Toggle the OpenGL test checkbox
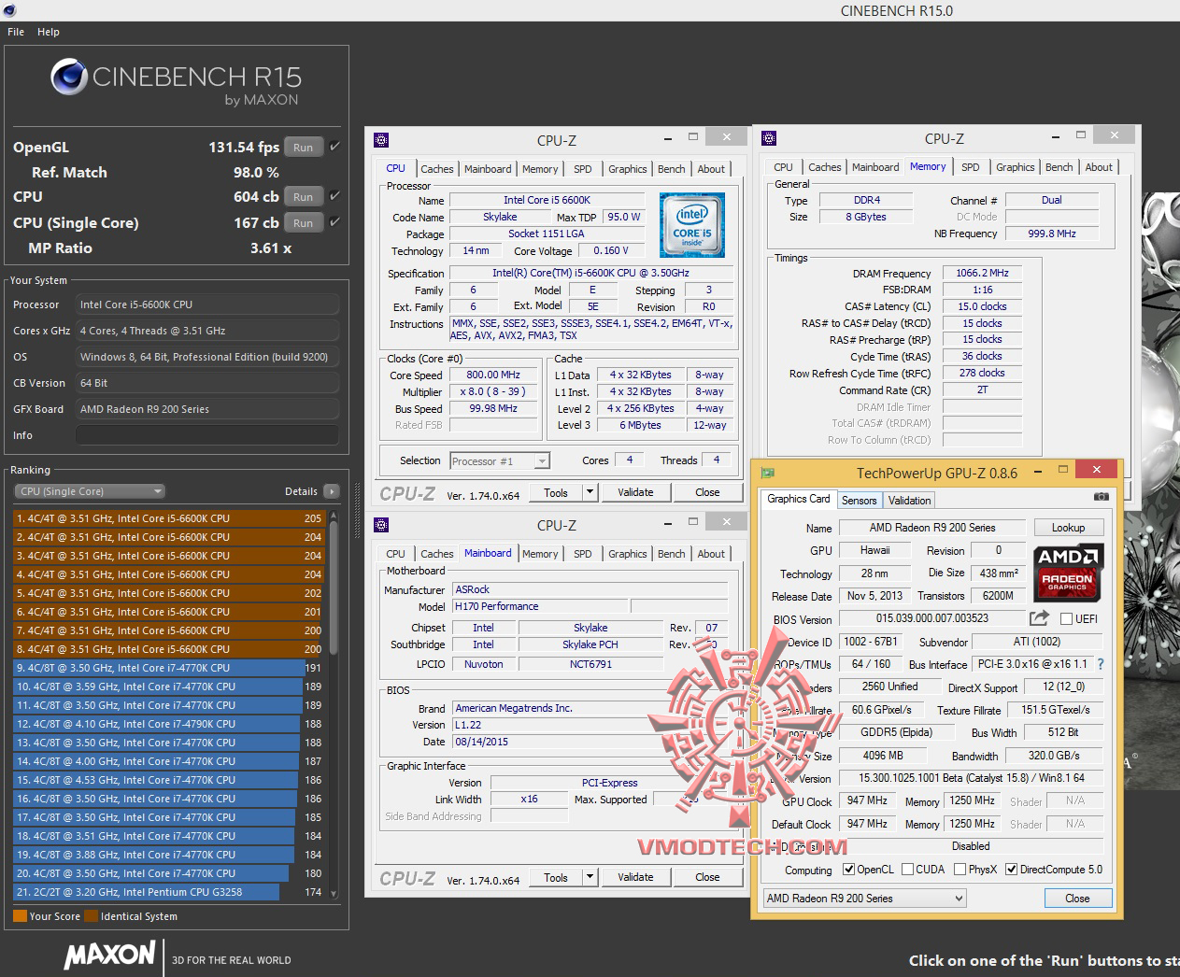Viewport: 1180px width, 977px height. click(334, 147)
